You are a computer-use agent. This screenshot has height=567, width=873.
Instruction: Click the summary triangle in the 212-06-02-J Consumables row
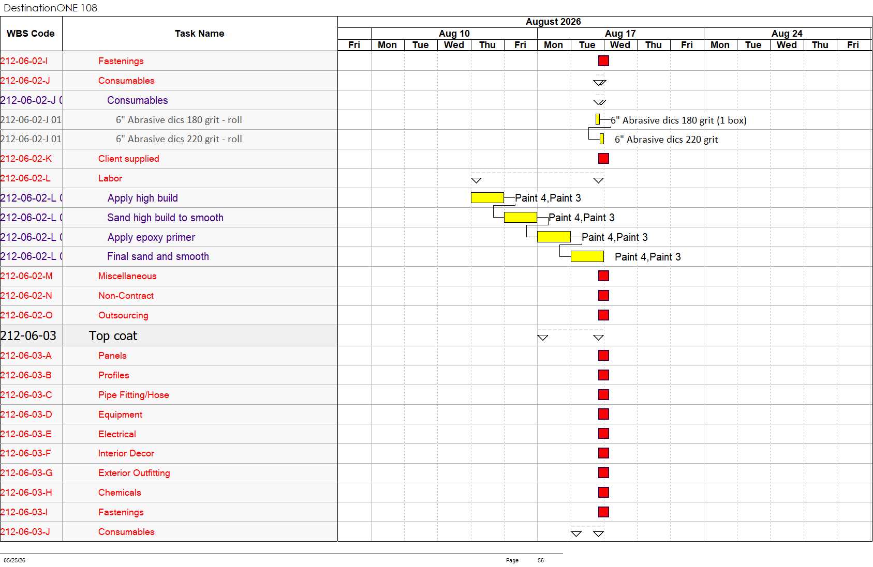[x=600, y=83]
